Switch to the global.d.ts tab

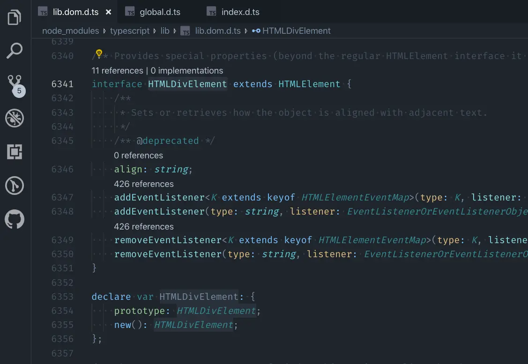[x=160, y=12]
